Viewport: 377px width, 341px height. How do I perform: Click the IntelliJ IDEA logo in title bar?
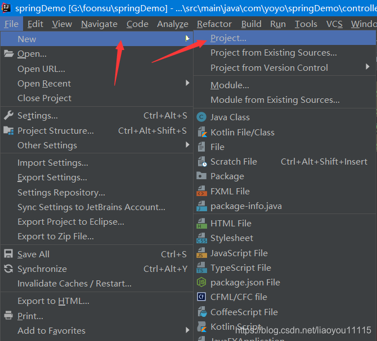pos(6,8)
